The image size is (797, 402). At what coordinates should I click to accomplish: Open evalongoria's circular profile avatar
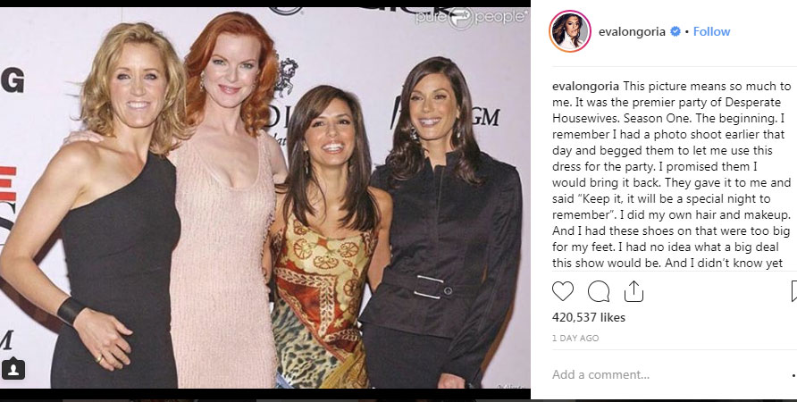click(570, 31)
